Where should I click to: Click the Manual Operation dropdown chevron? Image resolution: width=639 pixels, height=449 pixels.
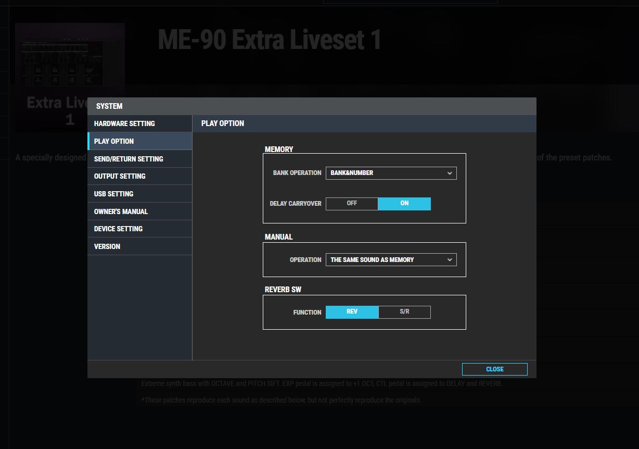coord(450,260)
